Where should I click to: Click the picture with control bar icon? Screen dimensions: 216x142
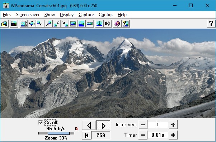coord(73,24)
